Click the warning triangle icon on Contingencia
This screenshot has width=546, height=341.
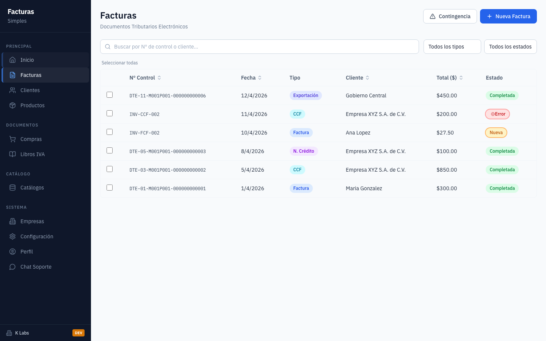coord(433,16)
